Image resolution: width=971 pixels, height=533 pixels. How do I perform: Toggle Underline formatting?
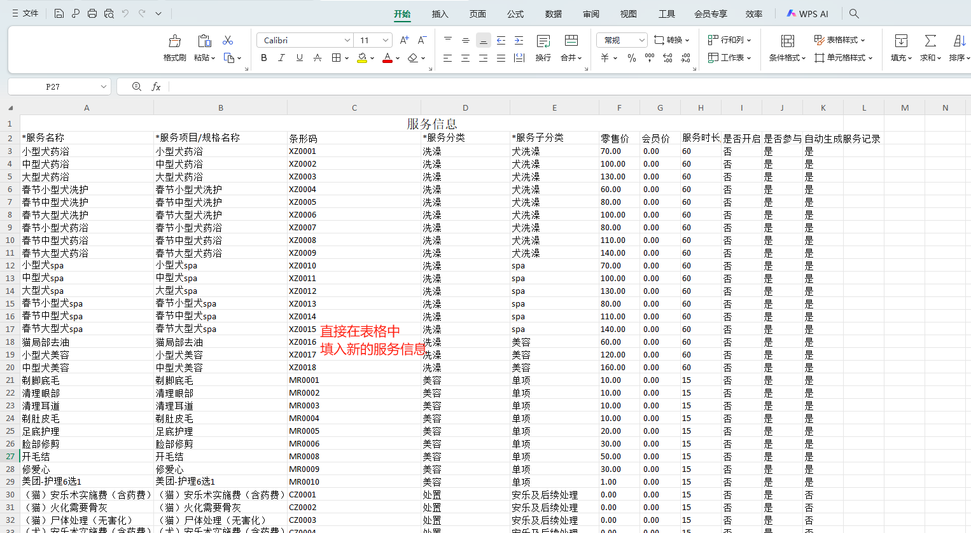tap(300, 58)
